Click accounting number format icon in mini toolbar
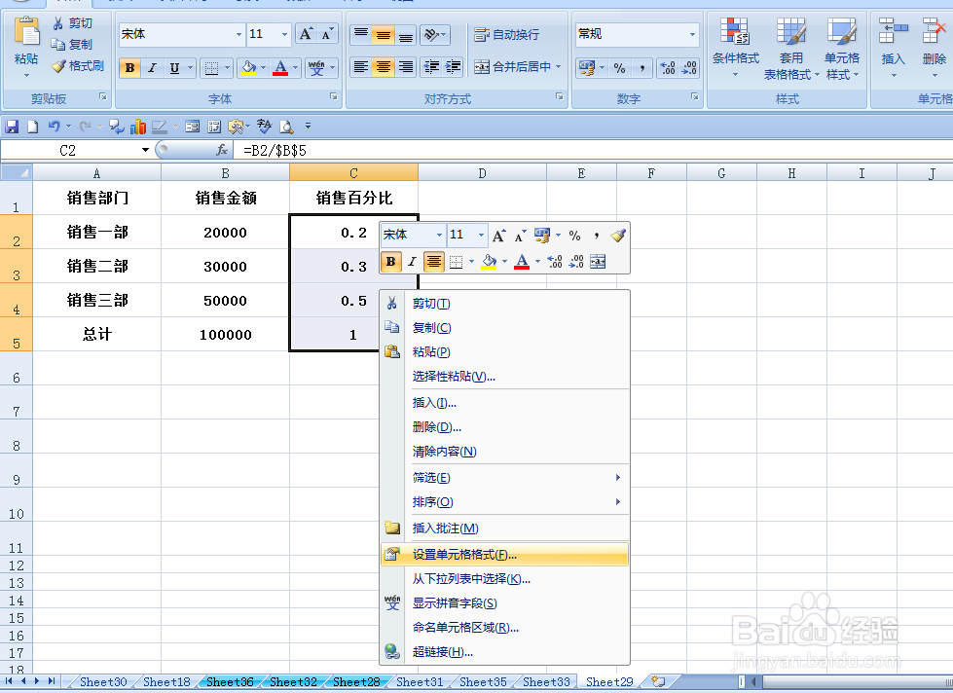The height and width of the screenshot is (693, 953). click(x=541, y=235)
